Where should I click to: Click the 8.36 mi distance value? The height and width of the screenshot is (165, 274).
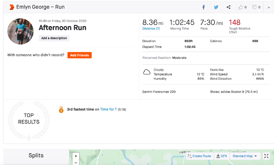(x=153, y=22)
